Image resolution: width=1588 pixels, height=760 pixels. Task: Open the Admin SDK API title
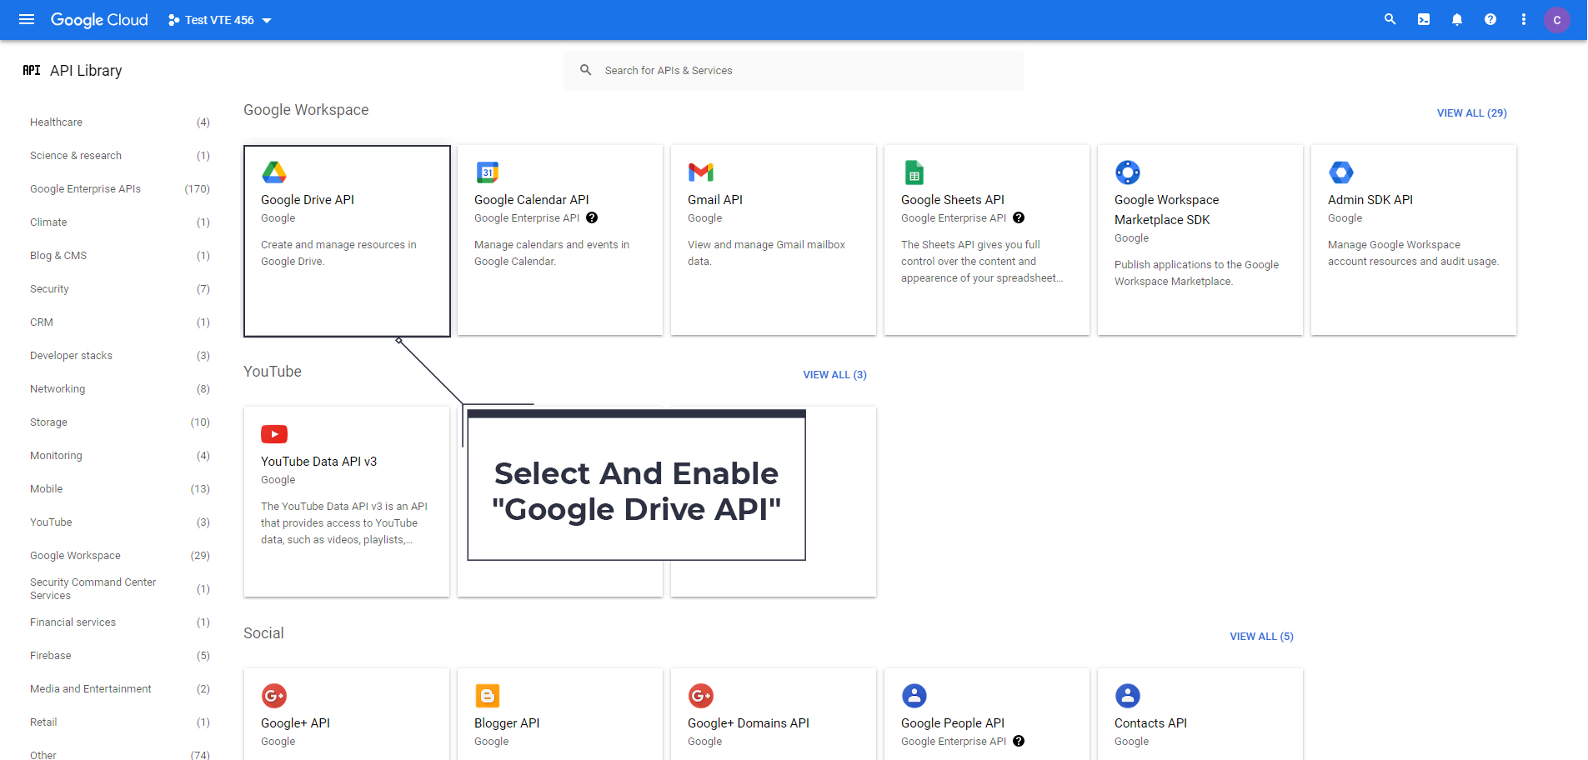click(x=1370, y=200)
